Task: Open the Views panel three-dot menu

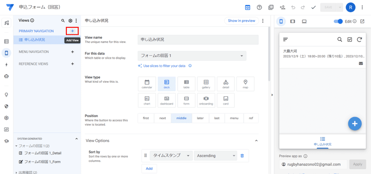Action: (76, 21)
